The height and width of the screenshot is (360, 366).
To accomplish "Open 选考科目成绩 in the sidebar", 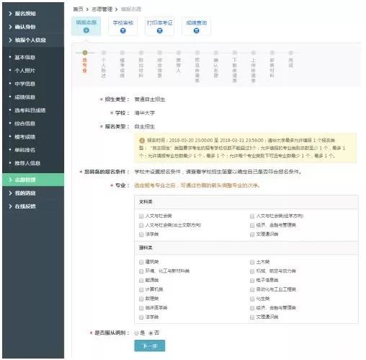I will click(x=30, y=110).
